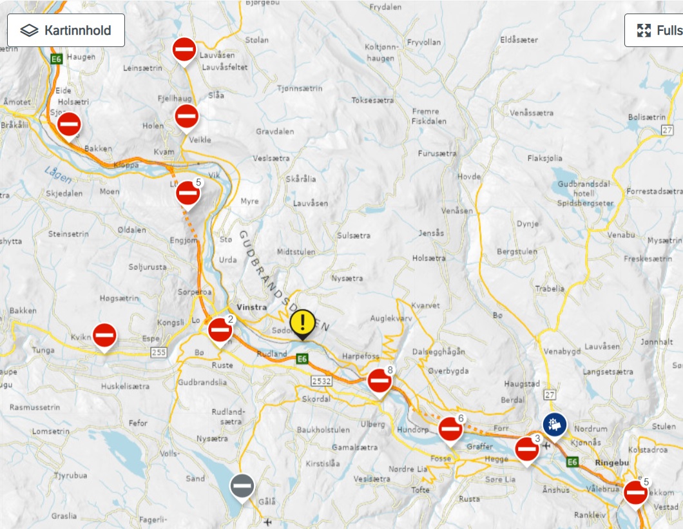Image resolution: width=683 pixels, height=529 pixels.
Task: Click road closure marker near Veikle
Action: coord(186,119)
